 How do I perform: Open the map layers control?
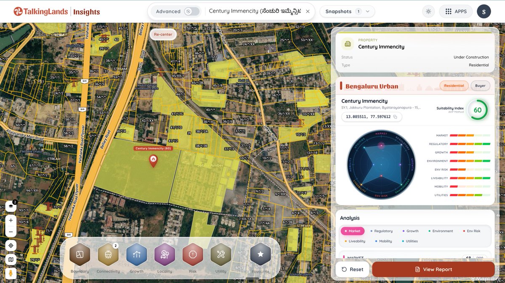[11, 206]
